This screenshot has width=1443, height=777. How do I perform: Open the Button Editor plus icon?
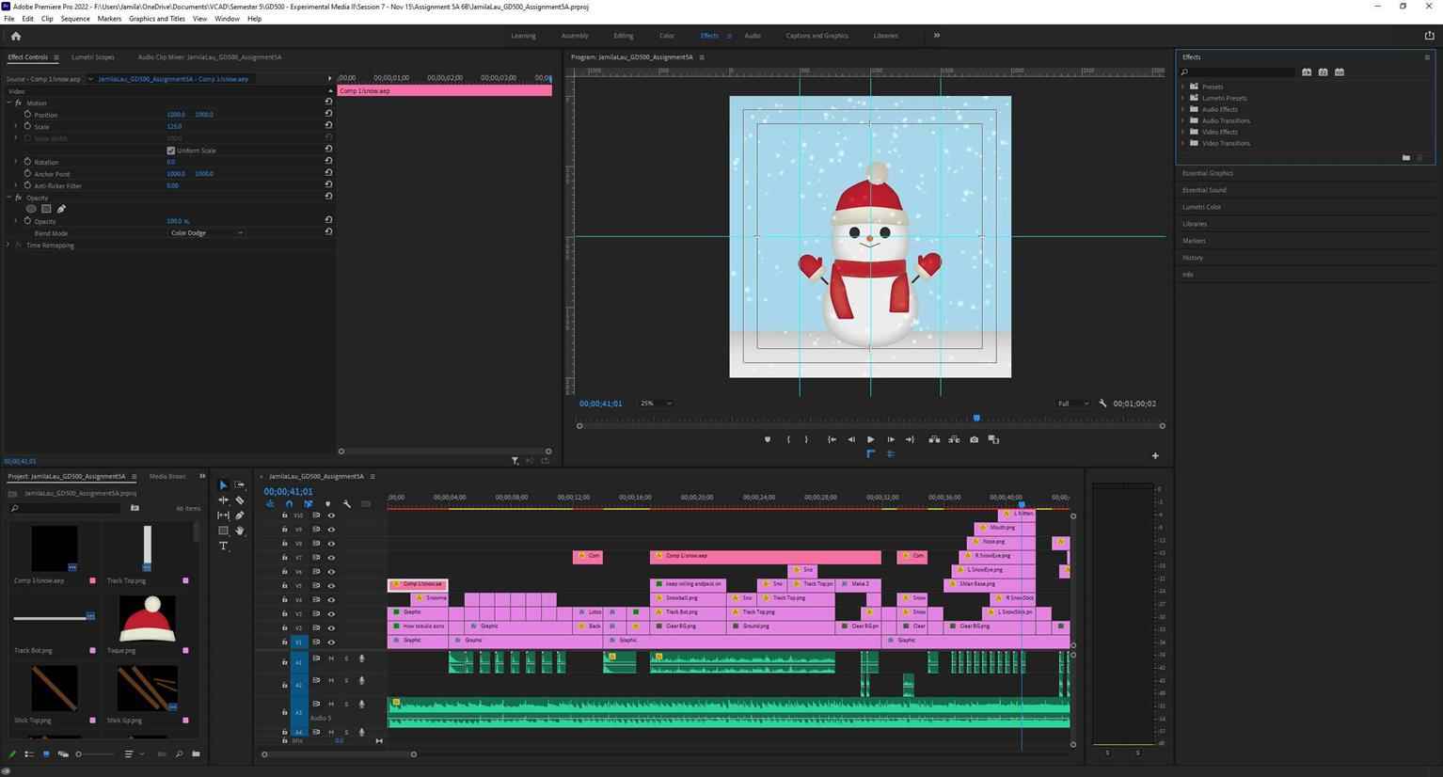point(1155,456)
